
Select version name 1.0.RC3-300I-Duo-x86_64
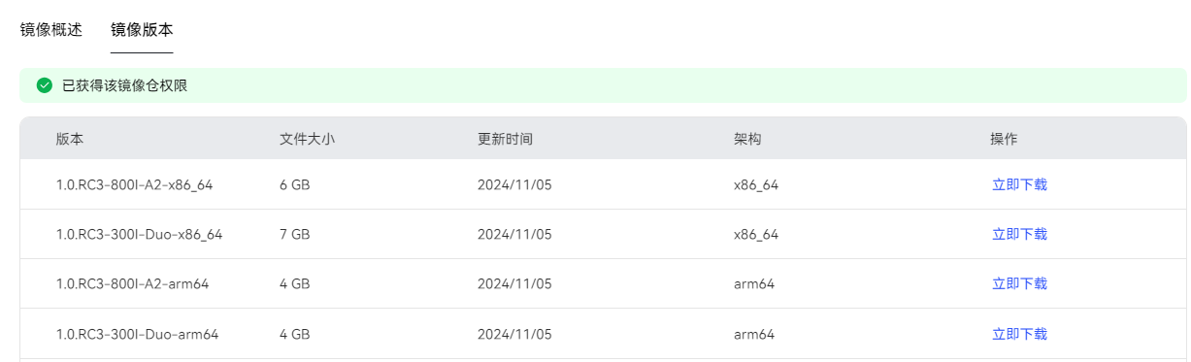point(139,234)
